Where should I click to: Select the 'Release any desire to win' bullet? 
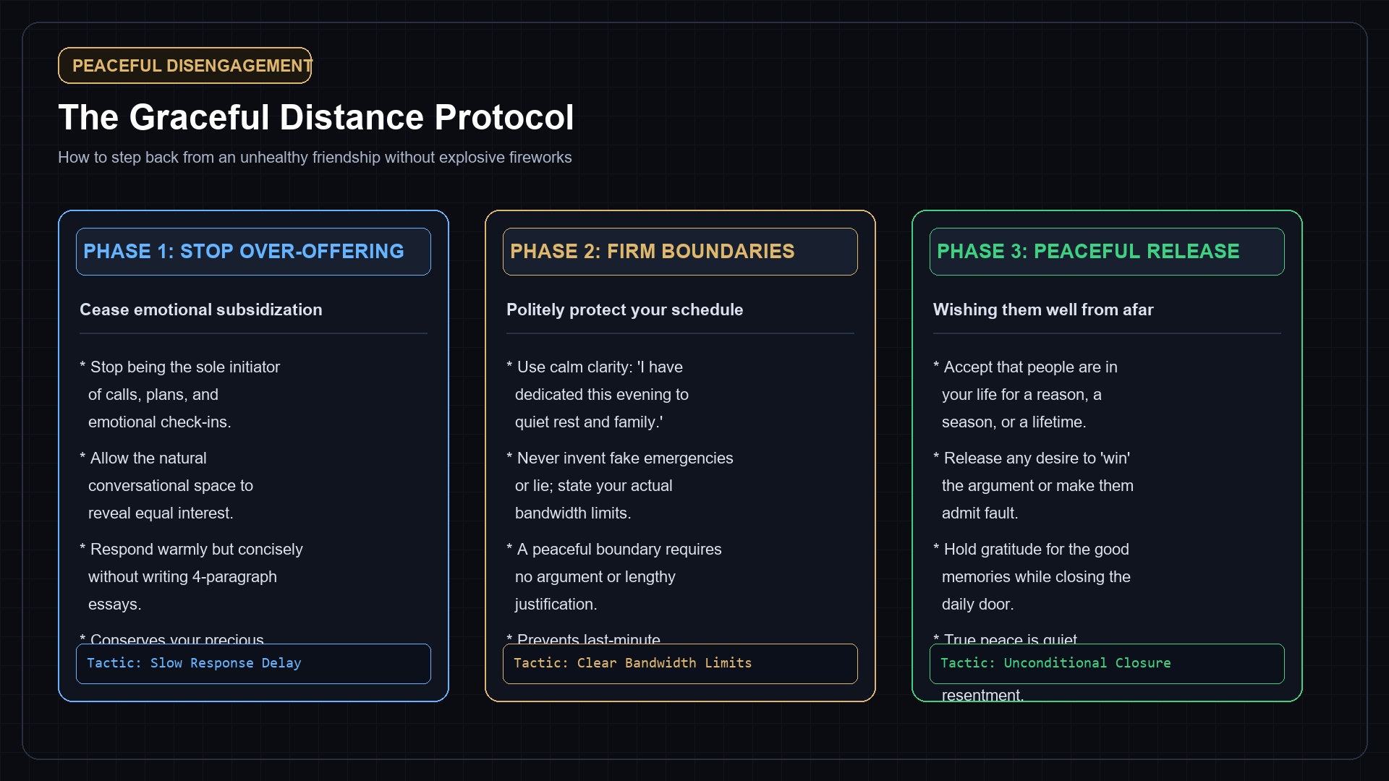[x=1034, y=486]
